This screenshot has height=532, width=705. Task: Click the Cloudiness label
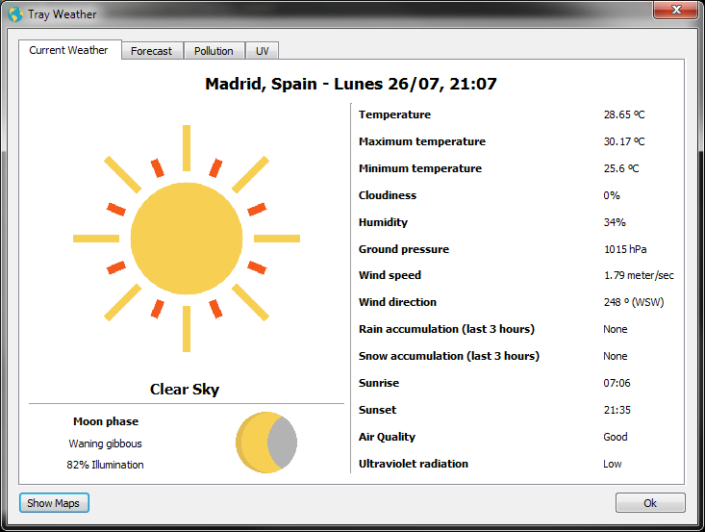(387, 195)
